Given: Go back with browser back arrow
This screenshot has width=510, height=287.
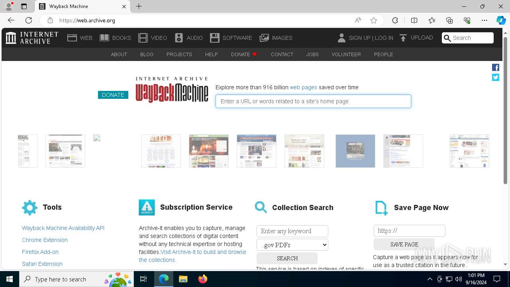Looking at the screenshot, I should click(11, 20).
